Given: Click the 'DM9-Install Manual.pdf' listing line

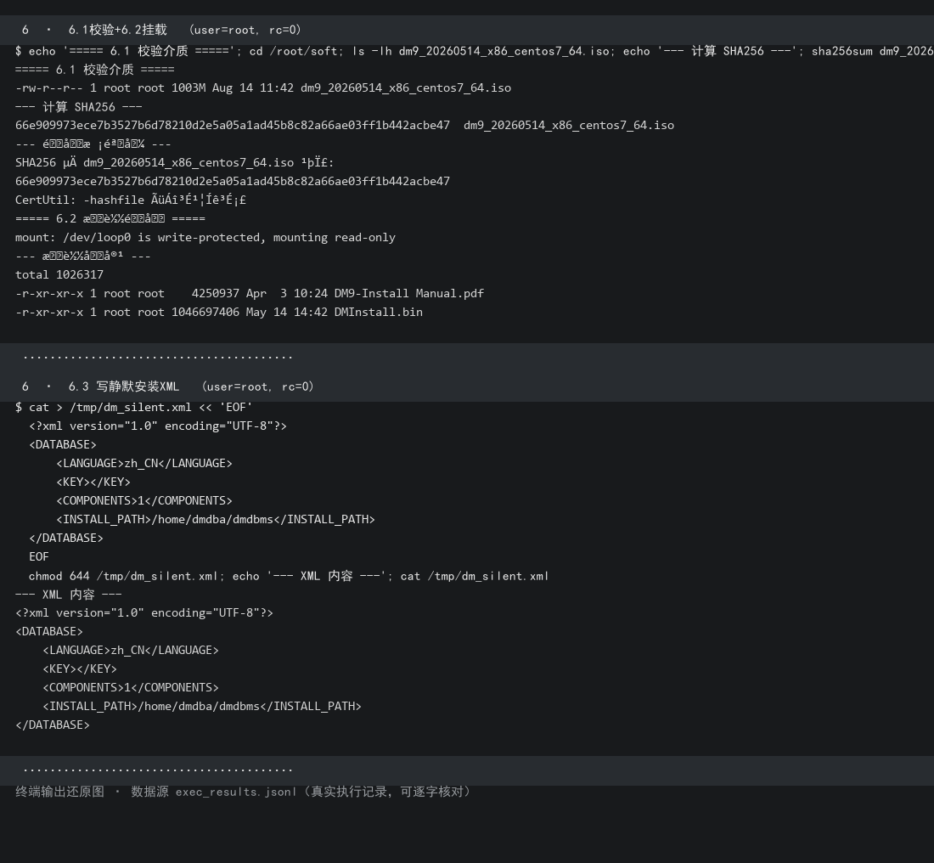Looking at the screenshot, I should (x=249, y=293).
